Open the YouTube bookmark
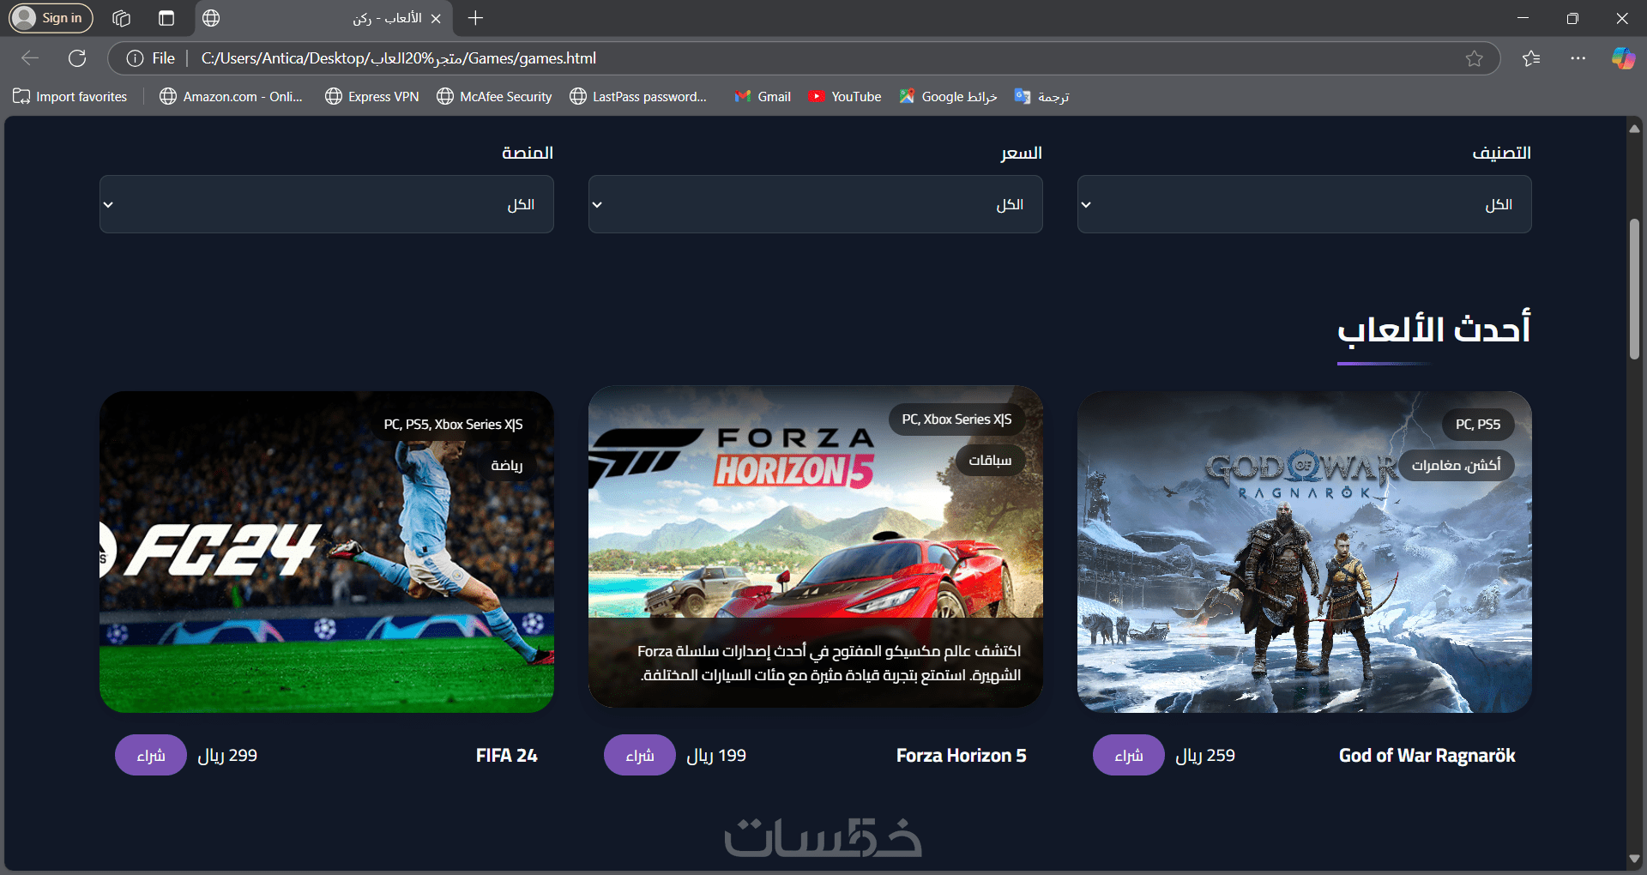1647x875 pixels. tap(844, 97)
